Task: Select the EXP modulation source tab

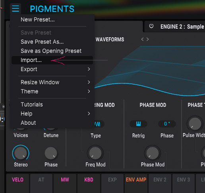Action: [112, 183]
